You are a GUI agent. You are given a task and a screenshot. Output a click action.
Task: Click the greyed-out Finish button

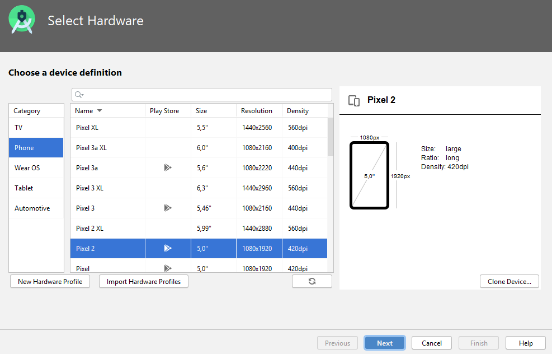[479, 343]
